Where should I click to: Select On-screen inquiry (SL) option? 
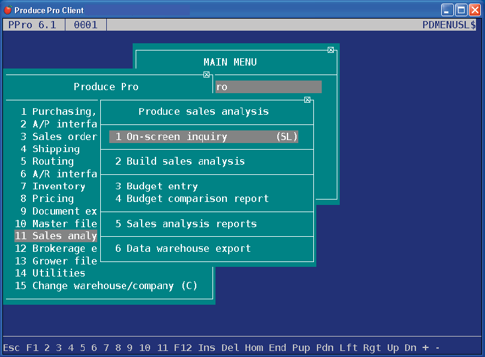(x=203, y=136)
